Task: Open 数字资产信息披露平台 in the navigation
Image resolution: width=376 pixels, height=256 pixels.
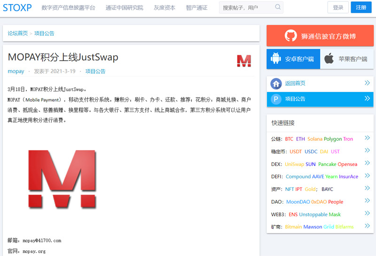Action: (x=68, y=8)
